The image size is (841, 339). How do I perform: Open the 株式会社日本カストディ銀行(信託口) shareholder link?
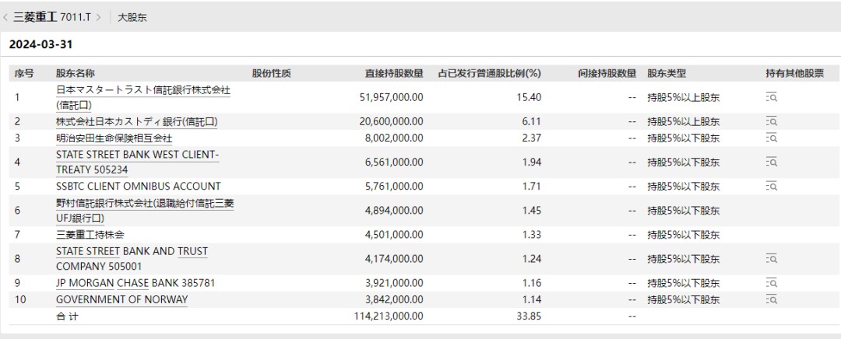click(137, 121)
